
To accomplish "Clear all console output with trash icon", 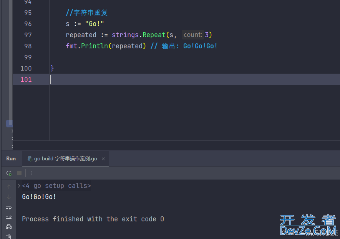I will [x=9, y=236].
